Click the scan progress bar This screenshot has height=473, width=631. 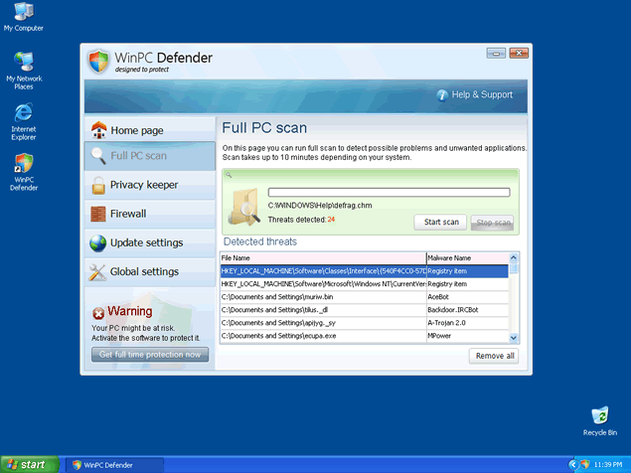click(389, 193)
